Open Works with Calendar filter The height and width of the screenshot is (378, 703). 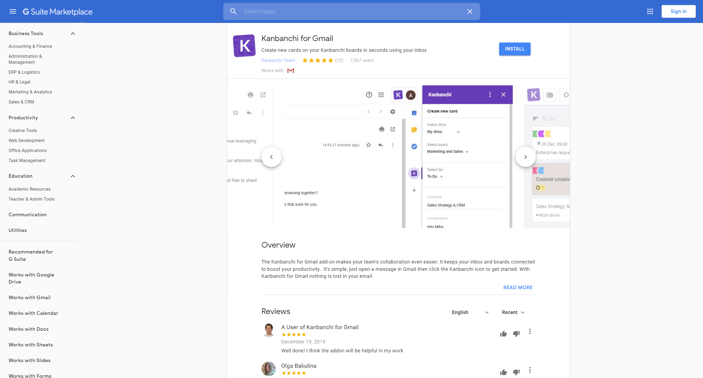click(33, 313)
